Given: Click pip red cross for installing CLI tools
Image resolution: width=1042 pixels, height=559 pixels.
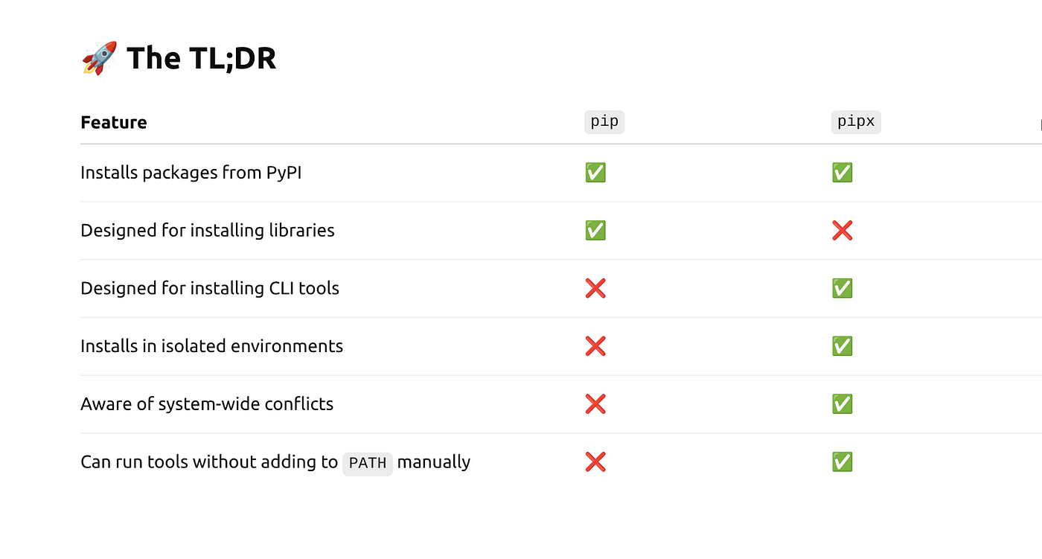Looking at the screenshot, I should coord(595,288).
